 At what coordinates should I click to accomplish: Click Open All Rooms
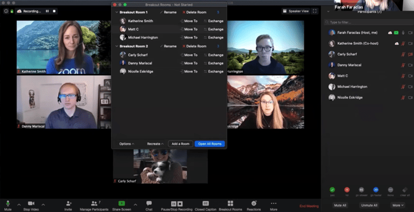click(209, 144)
